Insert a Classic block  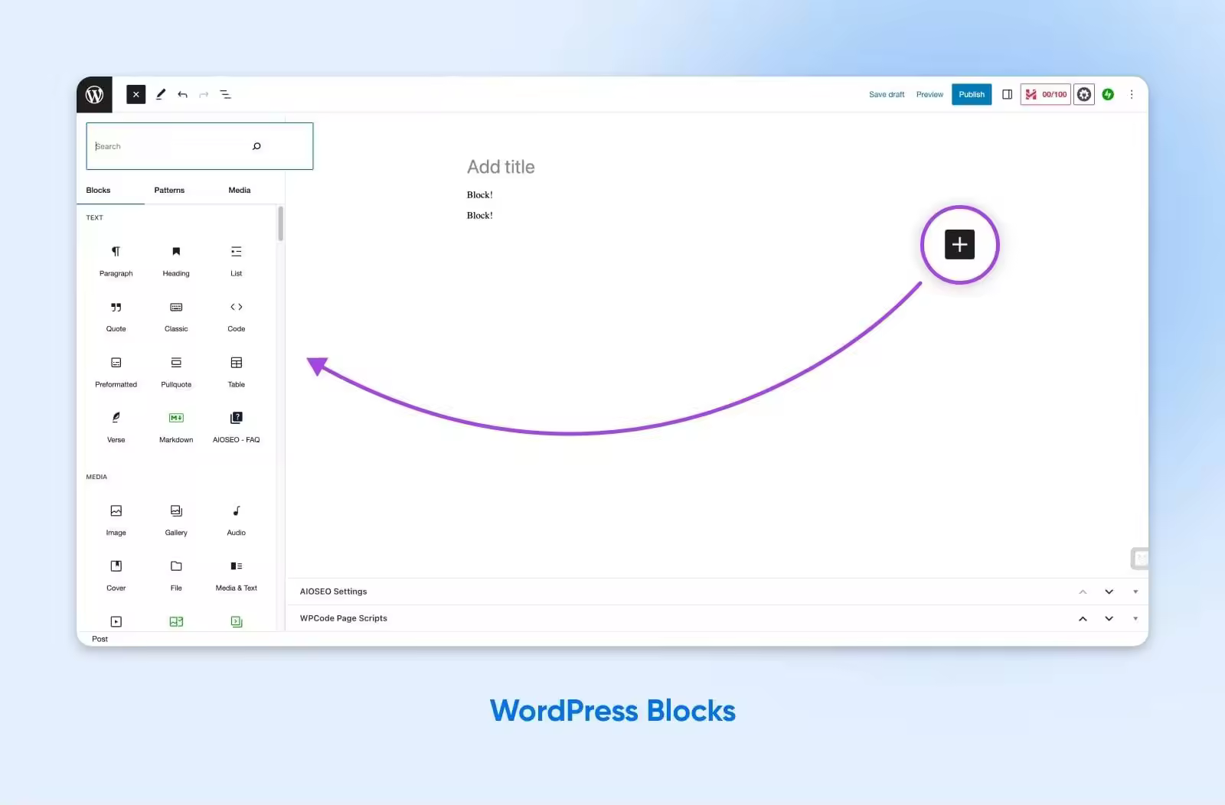[x=176, y=317]
